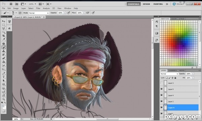202x121 pixels.
Task: Hide Layer 2 with its eye icon
Action: [x=162, y=101]
